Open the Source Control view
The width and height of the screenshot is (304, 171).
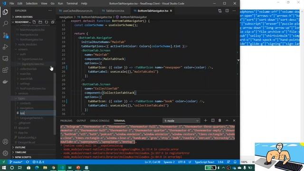(5, 35)
